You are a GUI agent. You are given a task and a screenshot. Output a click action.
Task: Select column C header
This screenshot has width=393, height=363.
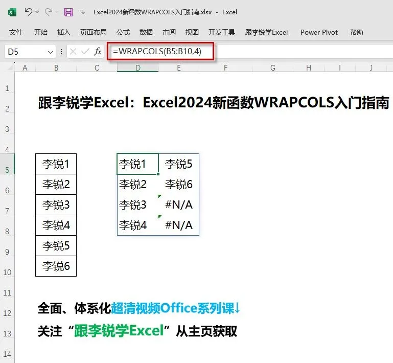coord(97,67)
